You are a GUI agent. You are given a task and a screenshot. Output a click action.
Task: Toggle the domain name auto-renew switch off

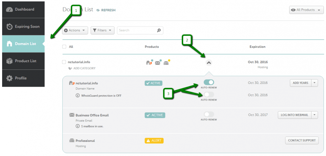pos(209,82)
